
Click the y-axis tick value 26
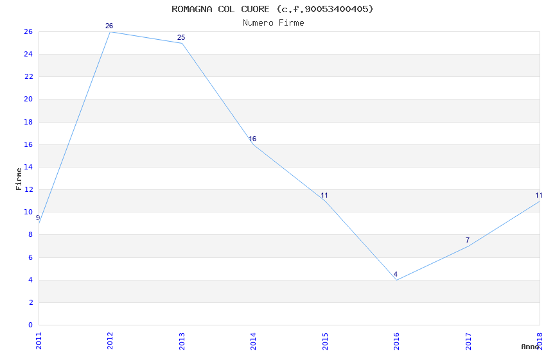[x=28, y=31]
